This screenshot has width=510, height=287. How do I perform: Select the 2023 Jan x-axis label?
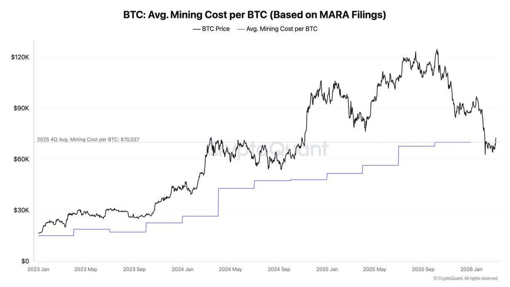coord(38,270)
